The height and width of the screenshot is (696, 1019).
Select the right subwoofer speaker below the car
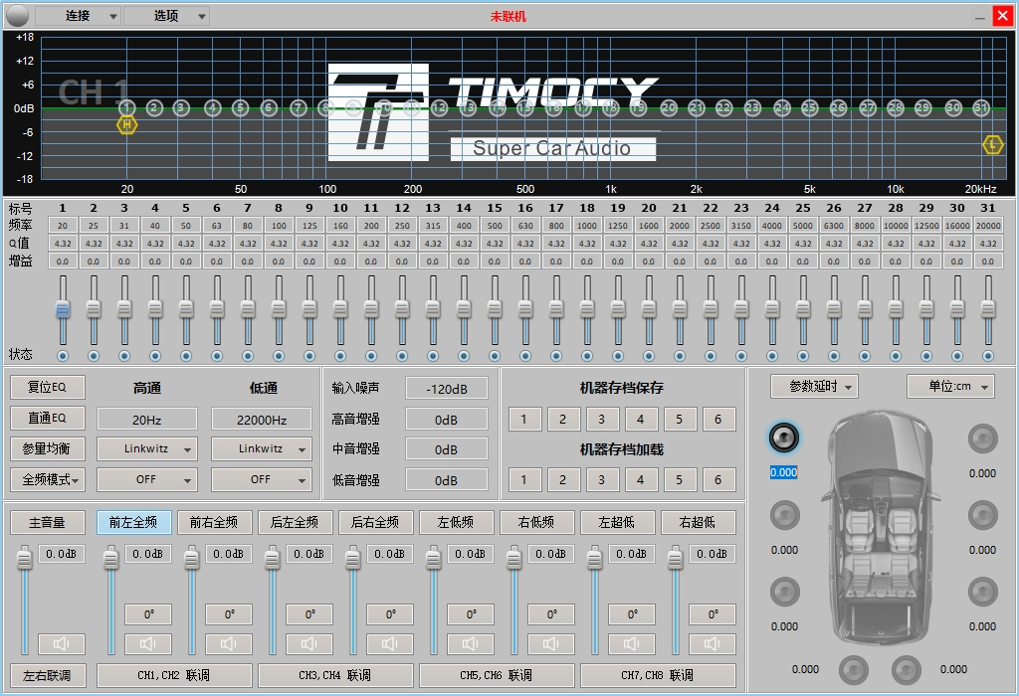[906, 670]
